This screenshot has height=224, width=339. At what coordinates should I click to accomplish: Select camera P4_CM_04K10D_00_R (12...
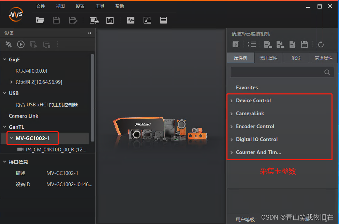56,149
